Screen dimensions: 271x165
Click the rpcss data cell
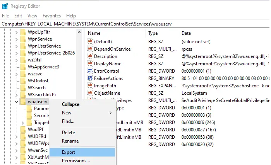187,49
